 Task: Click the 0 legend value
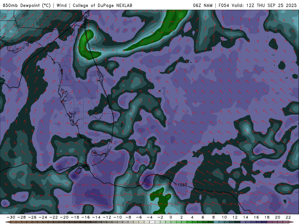click(171, 217)
